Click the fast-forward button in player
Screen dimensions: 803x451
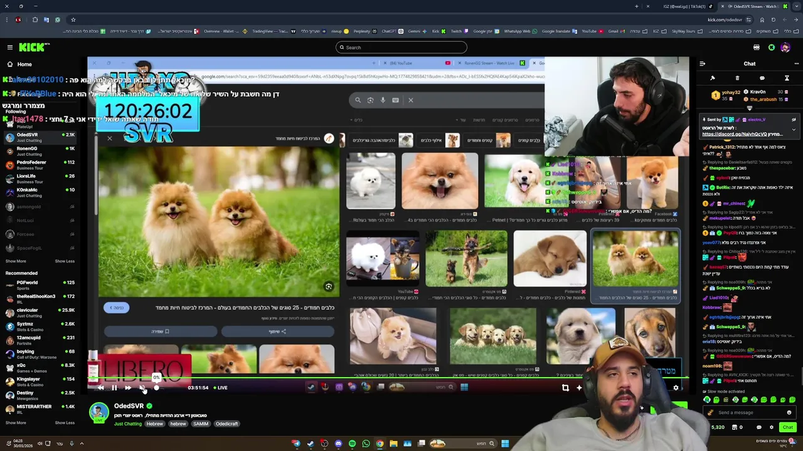[x=128, y=388]
